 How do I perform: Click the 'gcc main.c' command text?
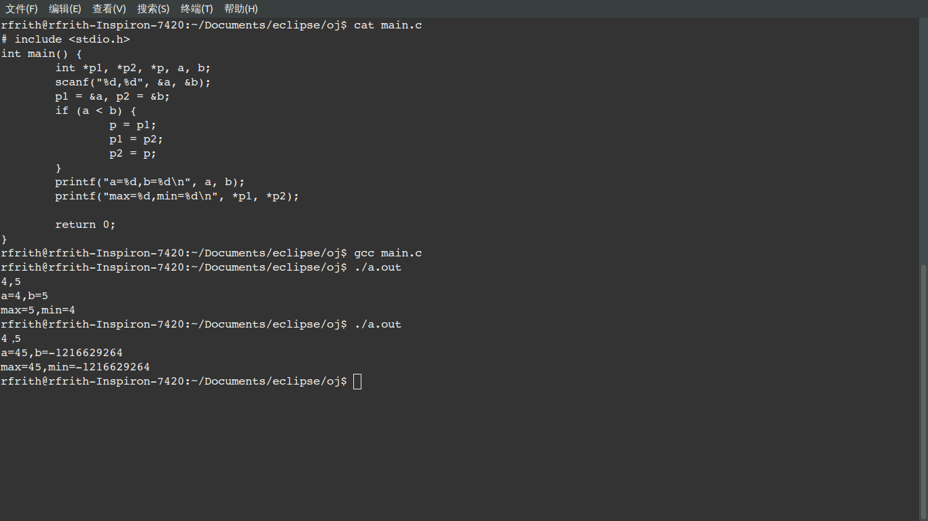click(388, 253)
